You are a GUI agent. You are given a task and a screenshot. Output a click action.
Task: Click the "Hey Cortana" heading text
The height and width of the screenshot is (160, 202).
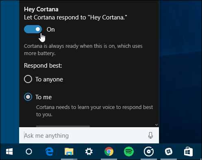(41, 9)
